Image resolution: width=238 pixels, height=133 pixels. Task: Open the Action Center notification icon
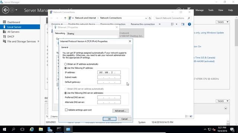tap(232, 129)
